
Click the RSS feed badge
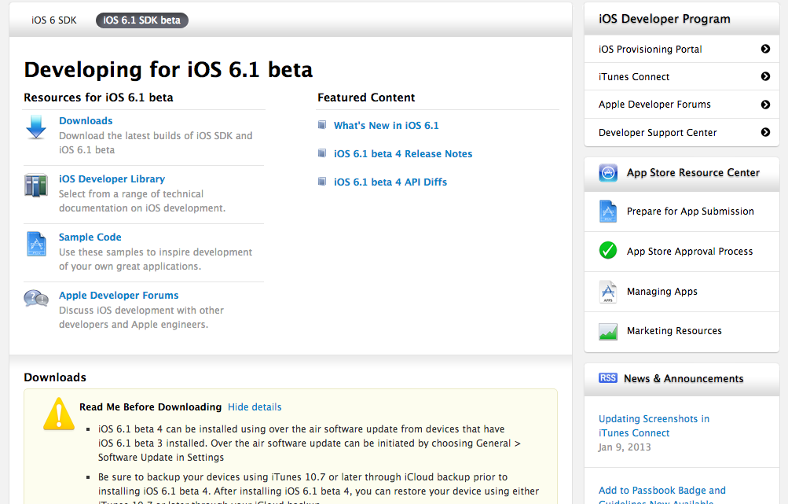(x=608, y=378)
